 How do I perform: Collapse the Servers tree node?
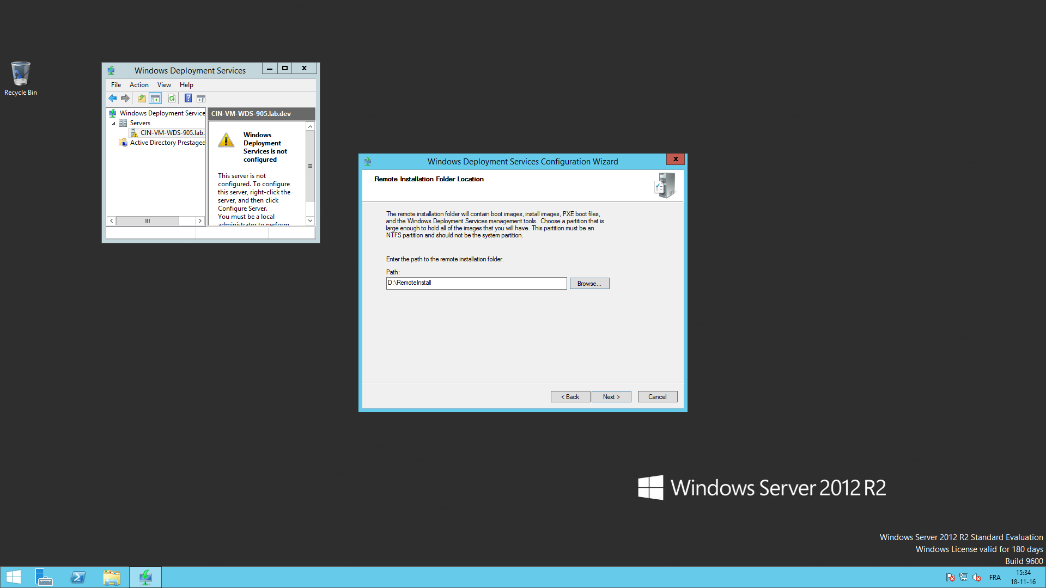(x=113, y=124)
